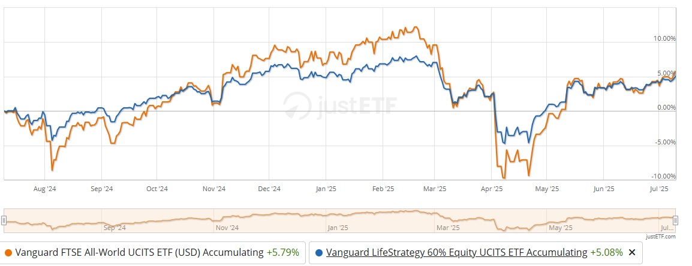Screen dimensions: 692x266
Task: Click the 10.00% y-axis label
Action: tap(664, 39)
